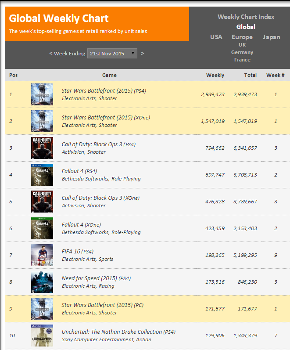Click Electronic Arts, Racing publisher text

tap(88, 286)
